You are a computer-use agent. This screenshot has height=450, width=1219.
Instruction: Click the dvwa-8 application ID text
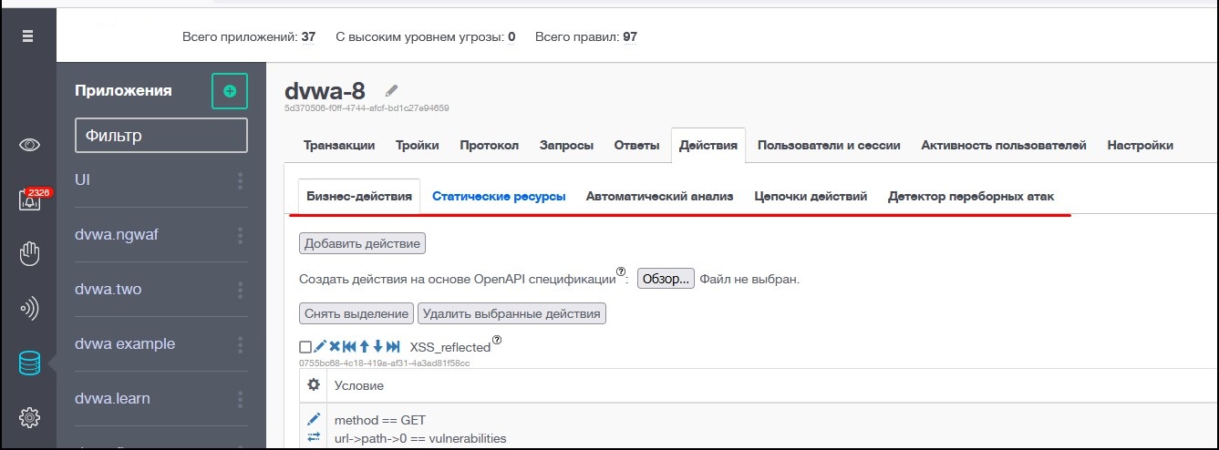[367, 108]
